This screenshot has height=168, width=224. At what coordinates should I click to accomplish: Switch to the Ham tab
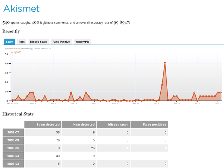(22, 42)
